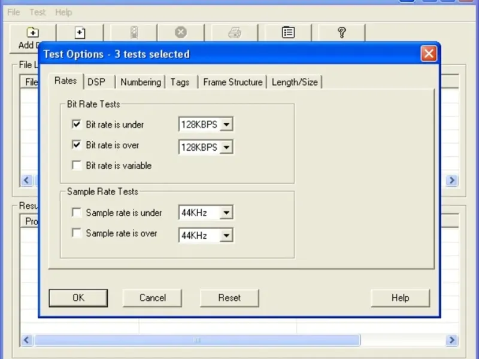Click the Print toolbar icon
The width and height of the screenshot is (479, 359).
(235, 32)
